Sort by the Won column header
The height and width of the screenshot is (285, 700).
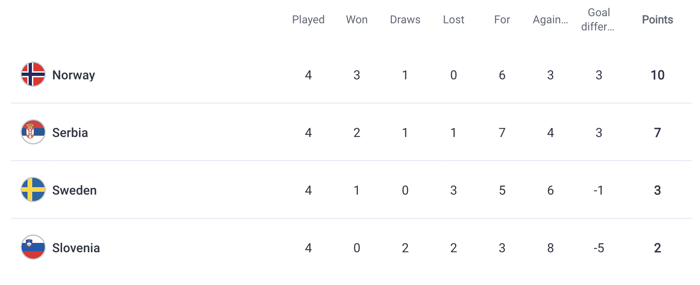click(357, 20)
